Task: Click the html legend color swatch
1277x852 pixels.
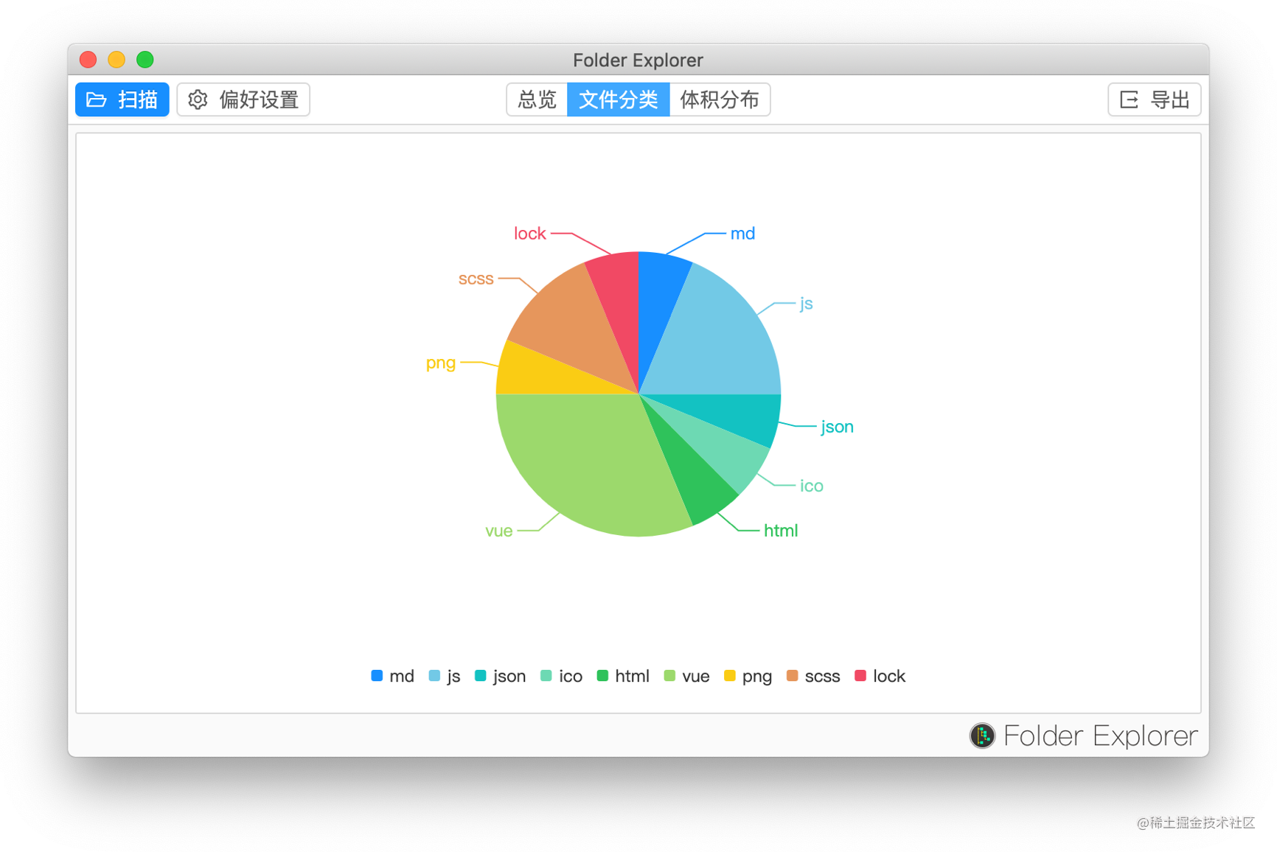Action: [x=603, y=676]
